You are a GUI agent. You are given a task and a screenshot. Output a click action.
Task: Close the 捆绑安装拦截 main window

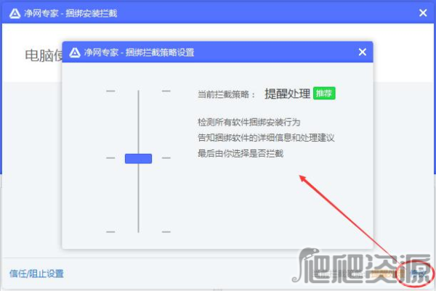[x=423, y=13]
